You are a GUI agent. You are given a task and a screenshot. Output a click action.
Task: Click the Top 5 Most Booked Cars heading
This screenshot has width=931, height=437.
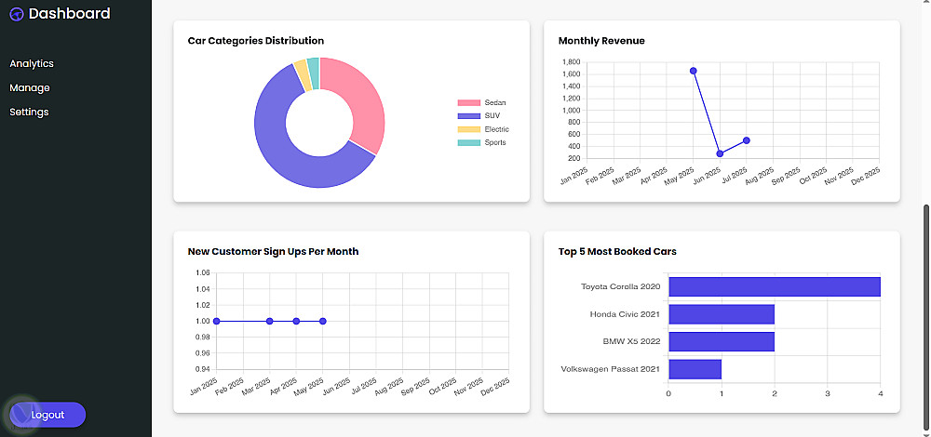point(617,251)
